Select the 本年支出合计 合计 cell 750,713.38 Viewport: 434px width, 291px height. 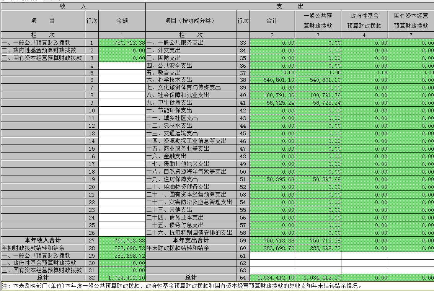point(272,240)
